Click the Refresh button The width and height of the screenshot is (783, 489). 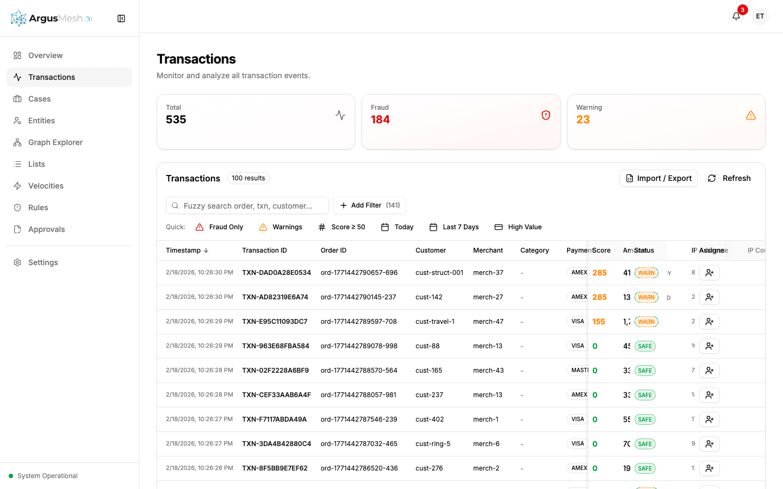click(729, 178)
